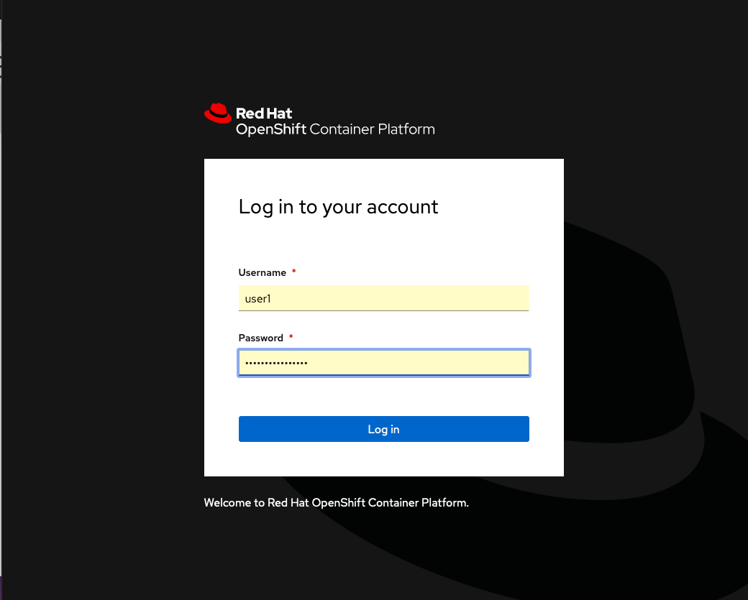Screen dimensions: 748x600
Task: Click the blue Log in button
Action: tap(383, 429)
